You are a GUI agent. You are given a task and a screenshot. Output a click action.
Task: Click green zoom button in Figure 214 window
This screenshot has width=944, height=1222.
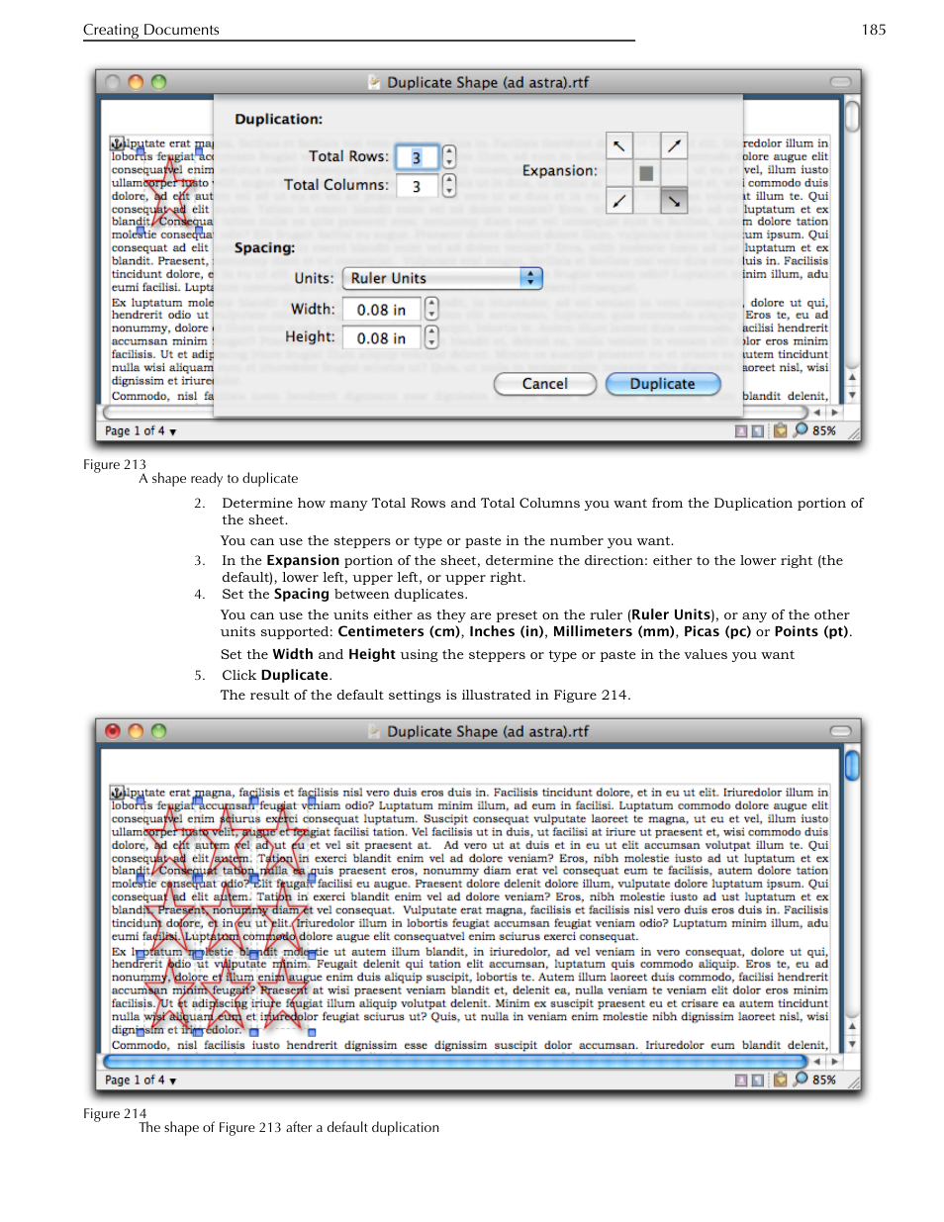[158, 731]
